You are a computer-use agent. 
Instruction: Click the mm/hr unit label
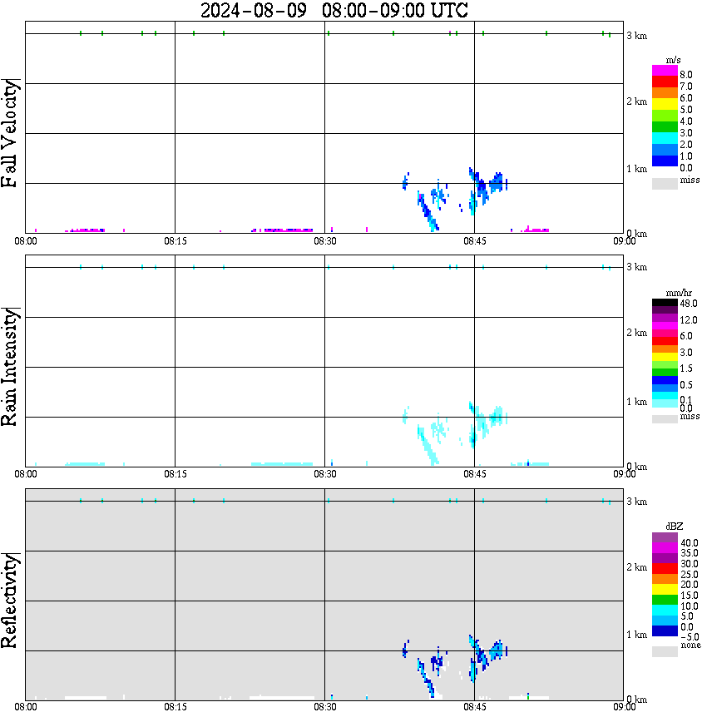coord(679,293)
